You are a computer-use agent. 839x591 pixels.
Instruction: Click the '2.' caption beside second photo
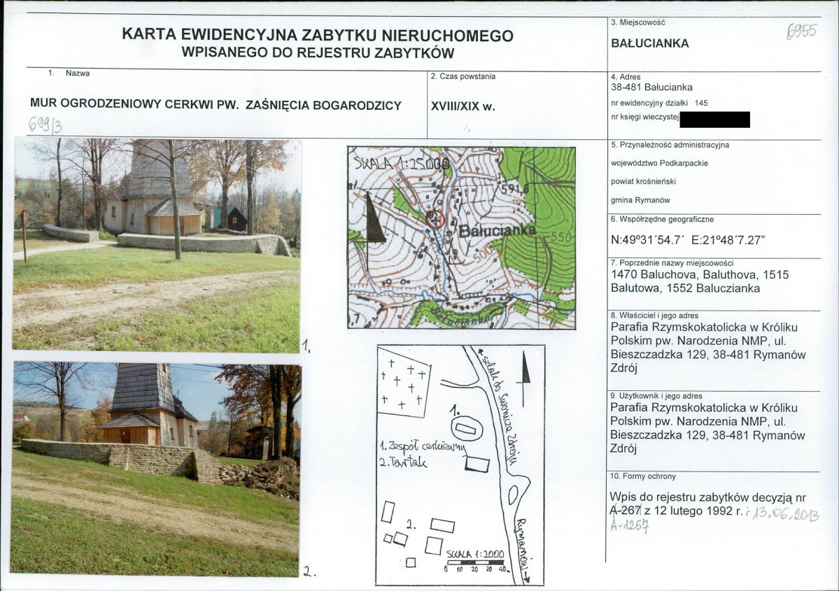[x=309, y=571]
